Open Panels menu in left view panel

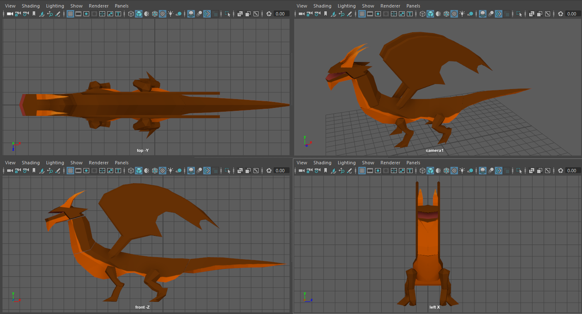point(413,163)
